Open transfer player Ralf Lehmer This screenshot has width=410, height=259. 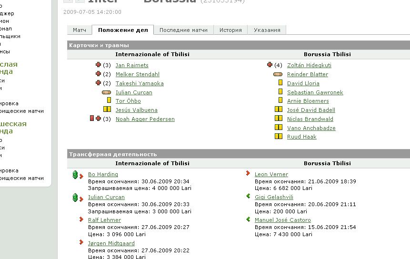click(x=104, y=220)
